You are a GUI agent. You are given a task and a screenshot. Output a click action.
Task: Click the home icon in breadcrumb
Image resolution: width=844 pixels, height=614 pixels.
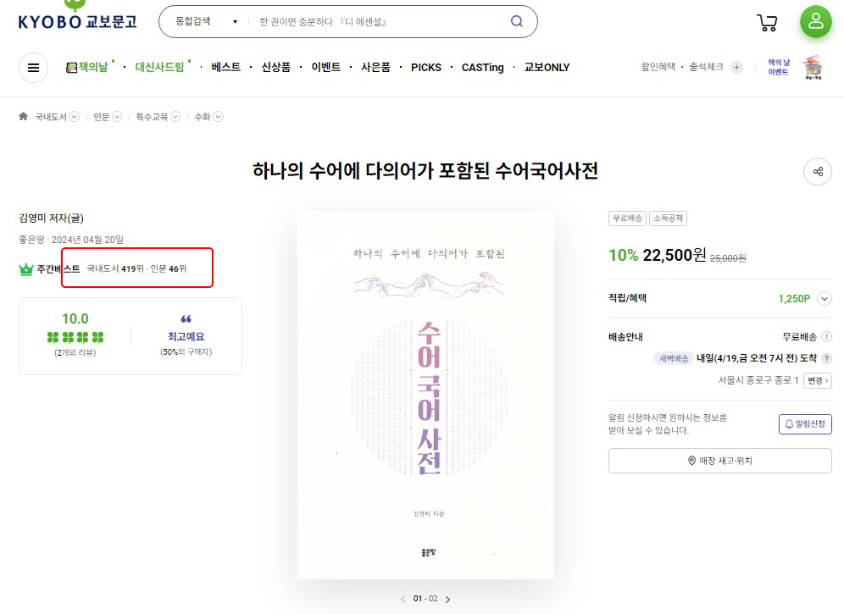[24, 117]
